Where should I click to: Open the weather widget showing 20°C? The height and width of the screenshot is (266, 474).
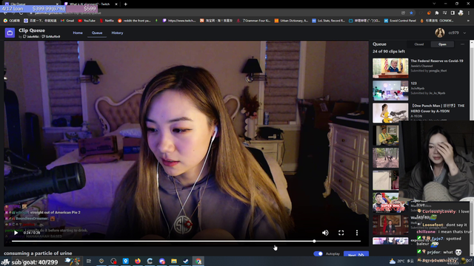(x=401, y=261)
